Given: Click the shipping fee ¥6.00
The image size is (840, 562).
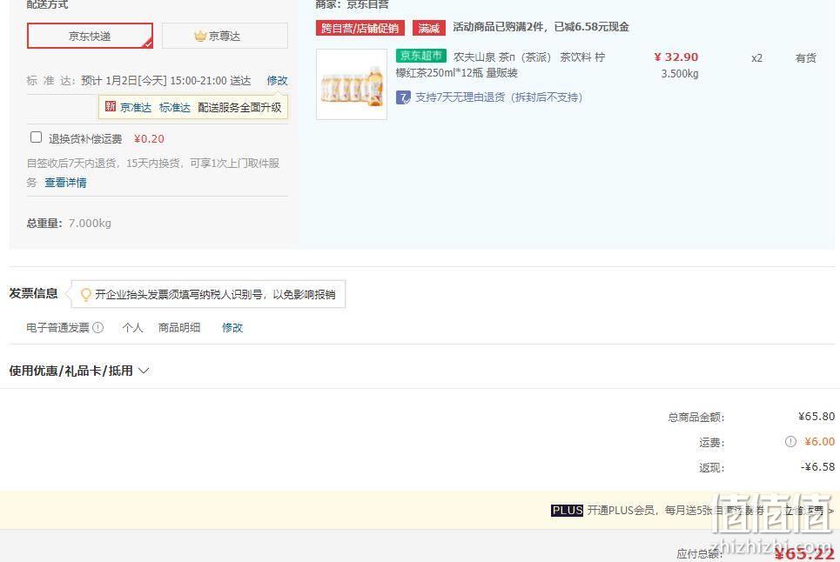Looking at the screenshot, I should tap(820, 442).
